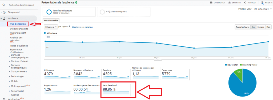The image size is (273, 100).
Task: Click the Attribution icon in sidebar
Action: [x=4, y=99]
